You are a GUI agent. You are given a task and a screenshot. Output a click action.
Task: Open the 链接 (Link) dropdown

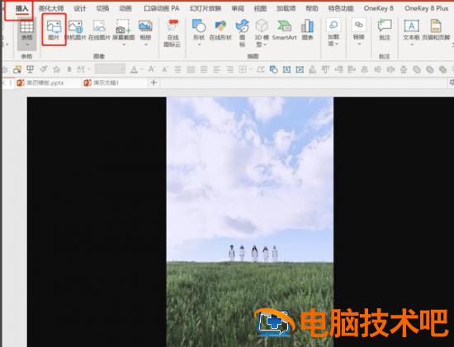pyautogui.click(x=359, y=44)
